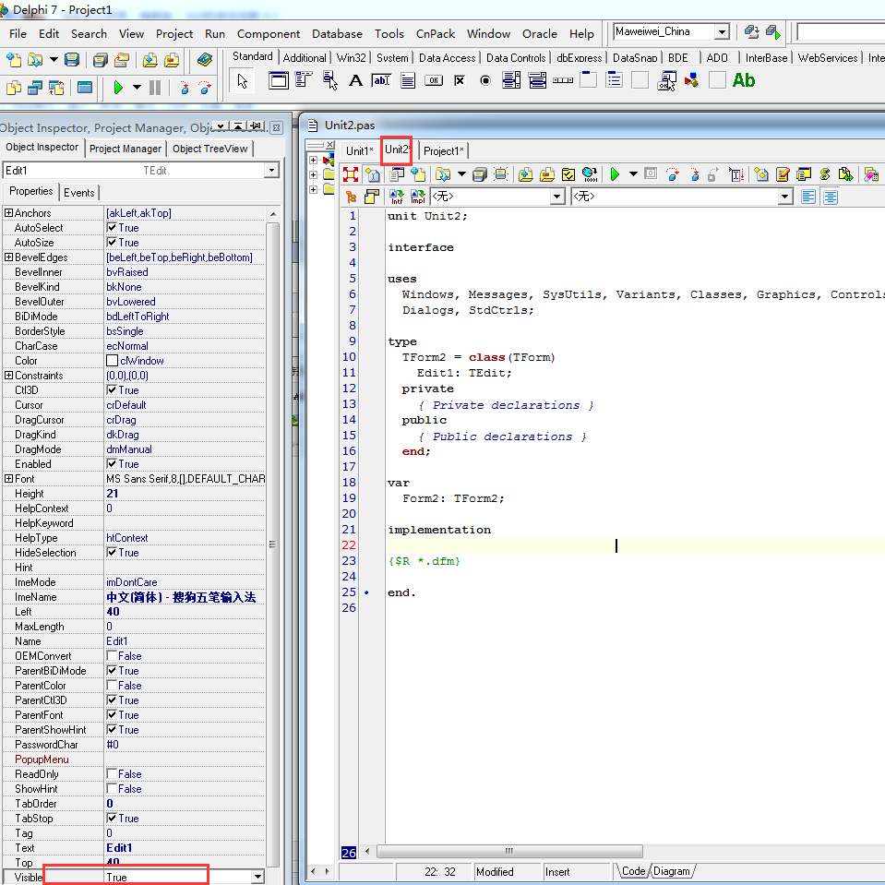
Task: Click the green Run button in main toolbar
Action: [118, 88]
